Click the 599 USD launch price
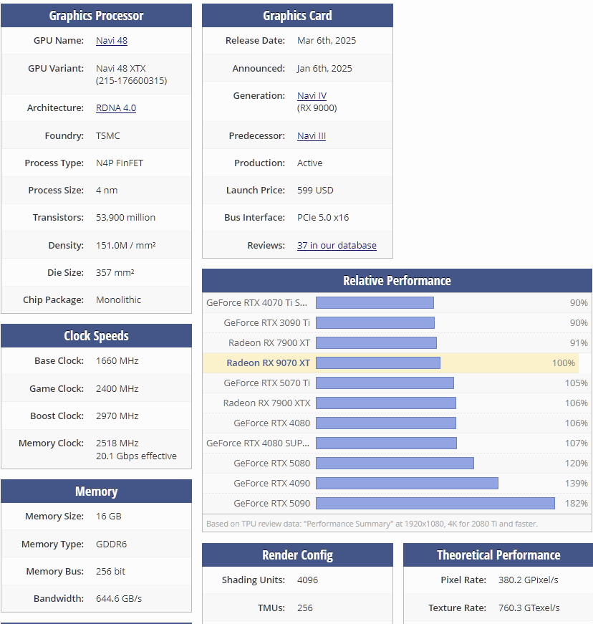593x624 pixels. click(x=315, y=191)
